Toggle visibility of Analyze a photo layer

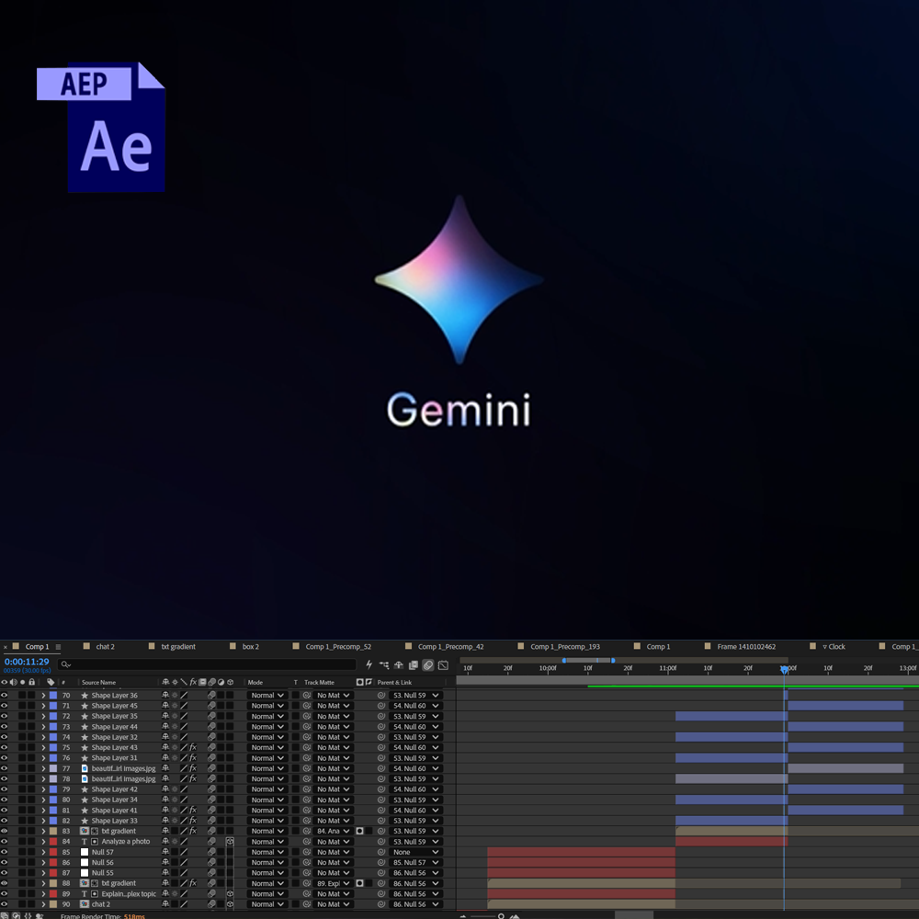point(4,842)
